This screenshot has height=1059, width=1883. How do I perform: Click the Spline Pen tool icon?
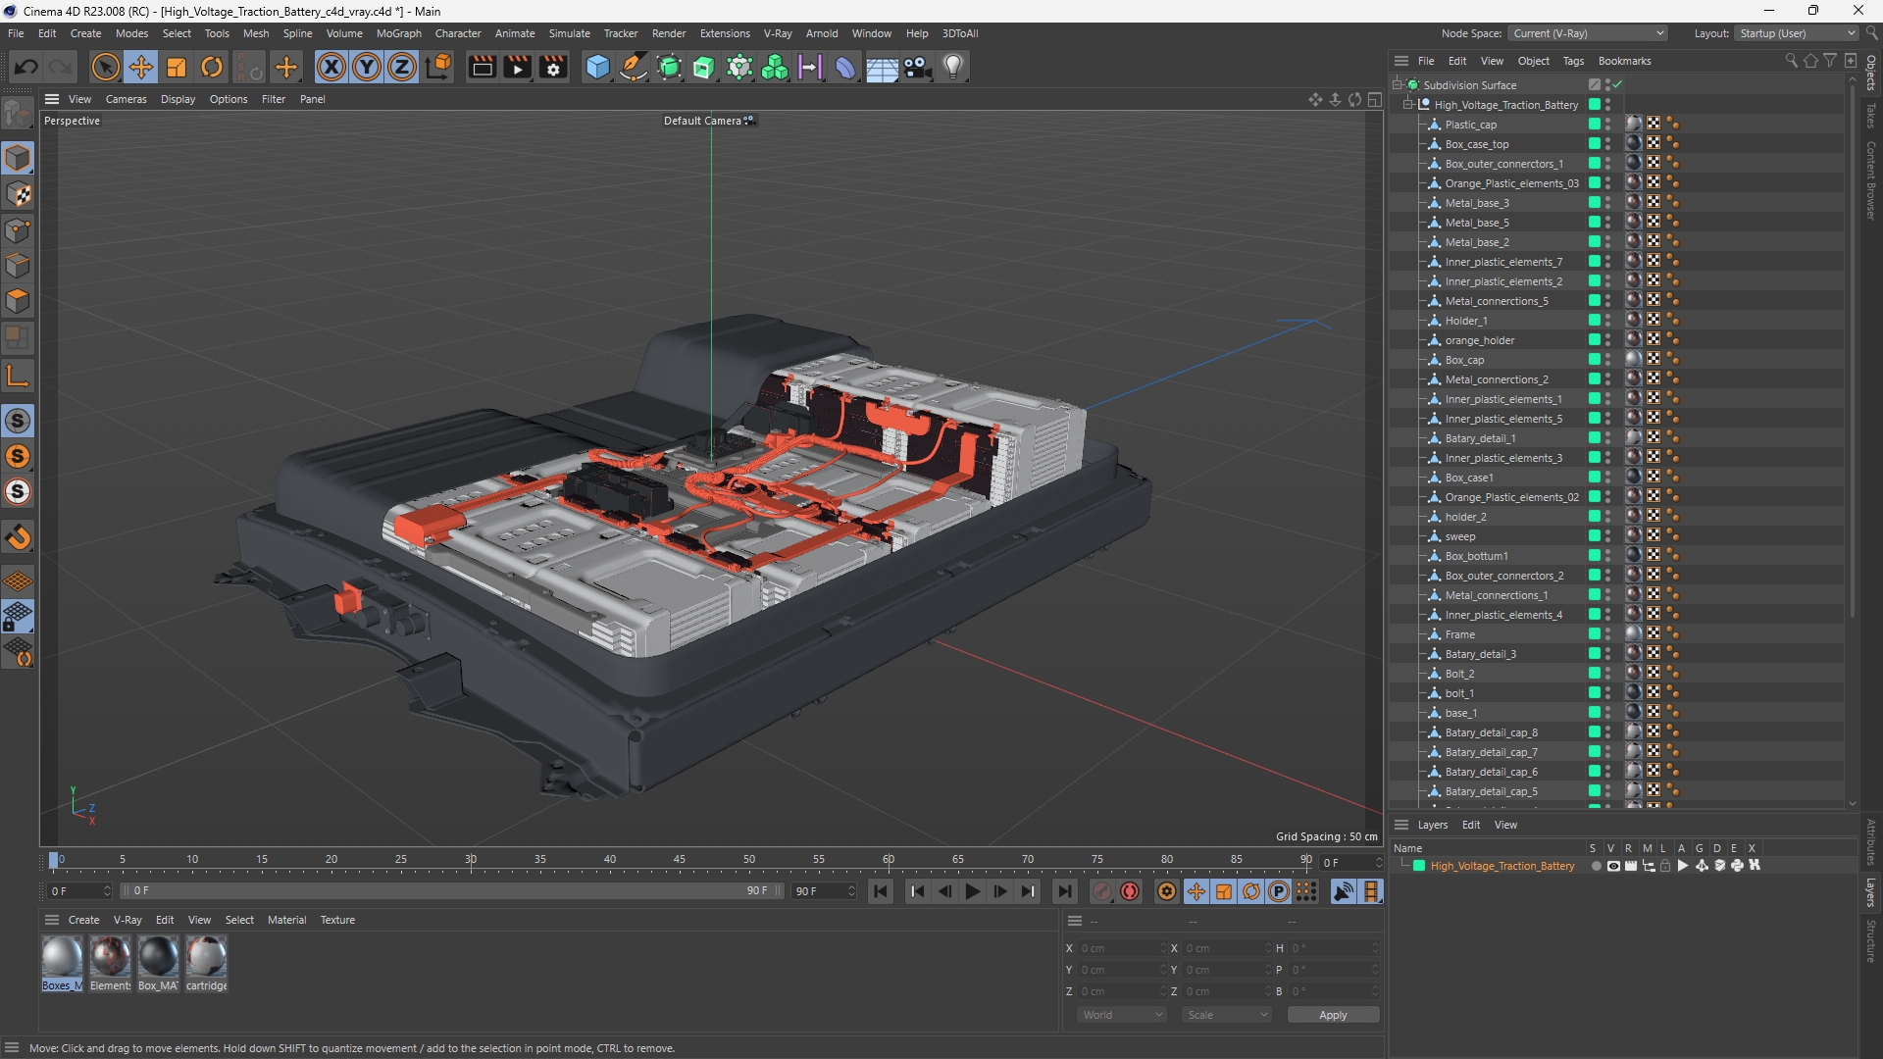pyautogui.click(x=634, y=67)
